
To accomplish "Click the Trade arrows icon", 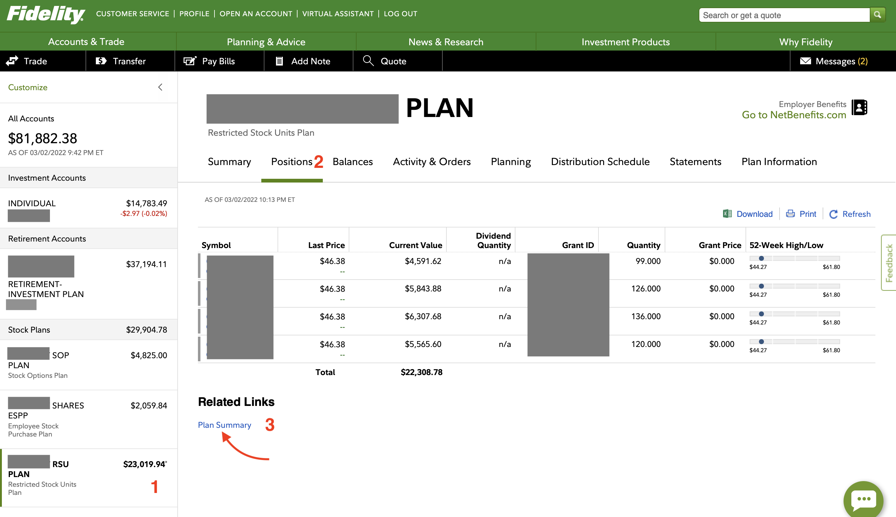I will pyautogui.click(x=12, y=61).
